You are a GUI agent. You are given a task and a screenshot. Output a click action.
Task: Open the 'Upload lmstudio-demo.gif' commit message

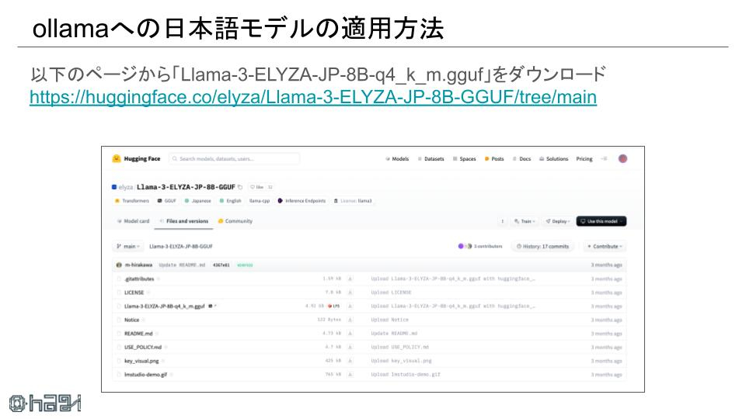pos(406,376)
